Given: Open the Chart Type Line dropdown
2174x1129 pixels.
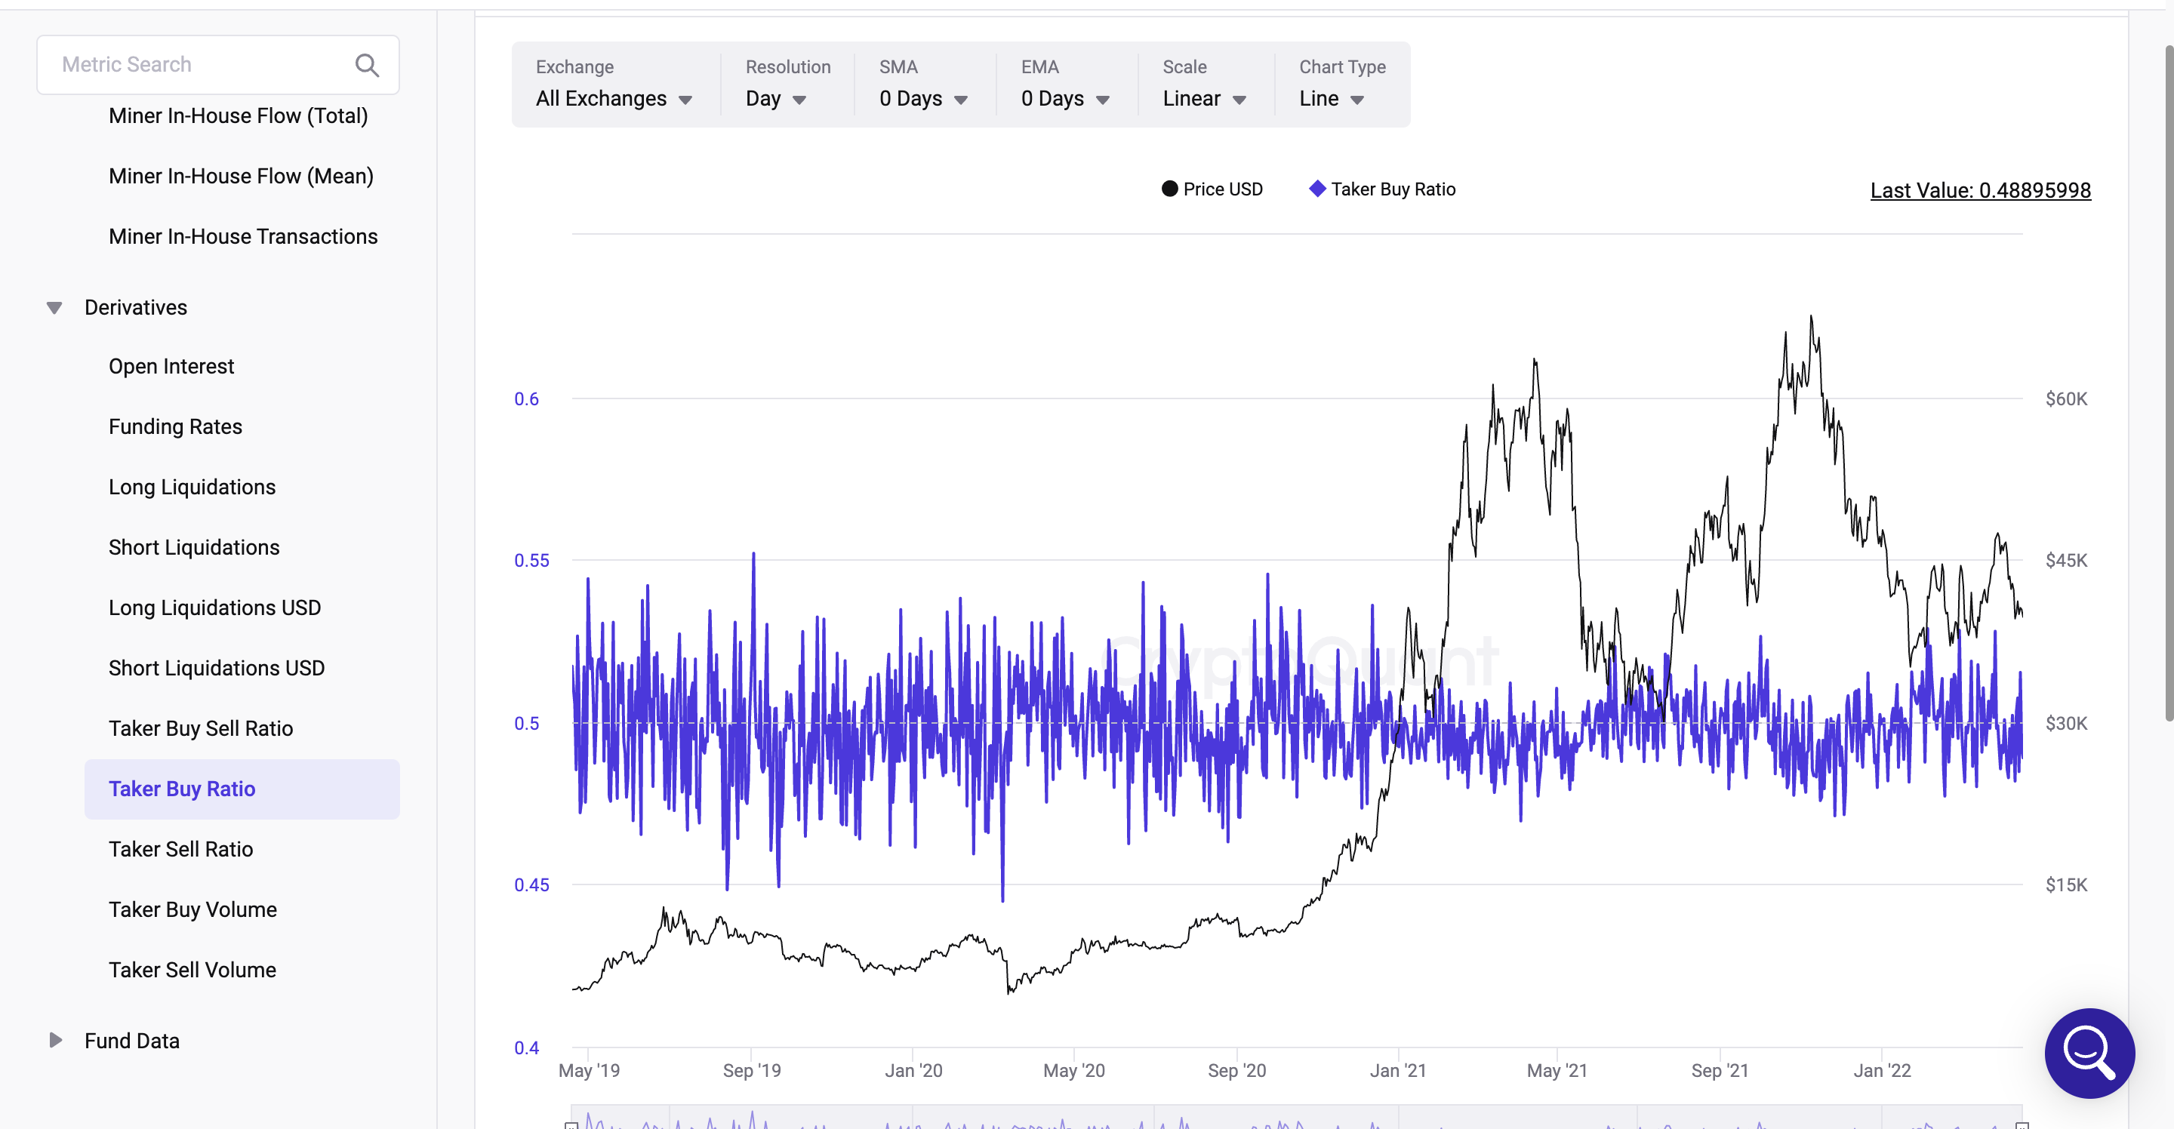Looking at the screenshot, I should pyautogui.click(x=1332, y=99).
